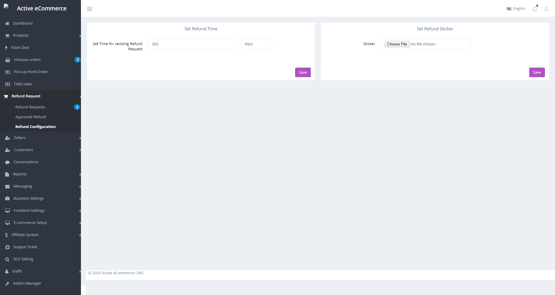Viewport: 555px width, 295px height.
Task: Focus the refund time field showing 365
Action: click(x=192, y=44)
